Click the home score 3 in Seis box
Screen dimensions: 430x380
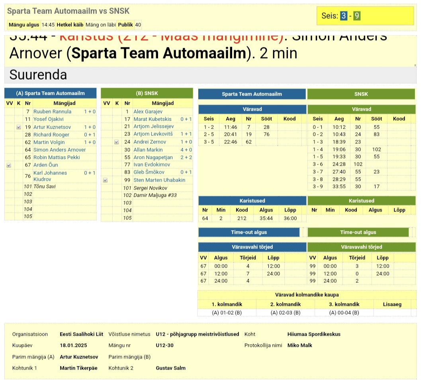344,16
